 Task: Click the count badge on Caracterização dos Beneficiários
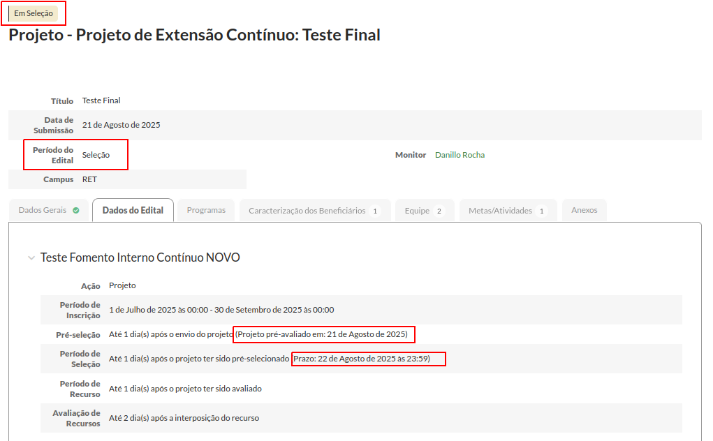pos(375,211)
